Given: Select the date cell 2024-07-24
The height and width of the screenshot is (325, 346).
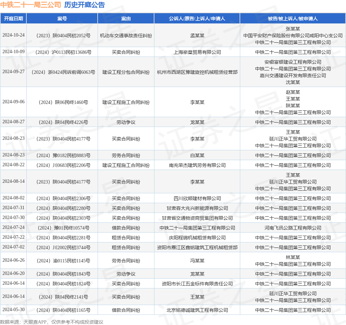Looking at the screenshot, I should point(14,227).
